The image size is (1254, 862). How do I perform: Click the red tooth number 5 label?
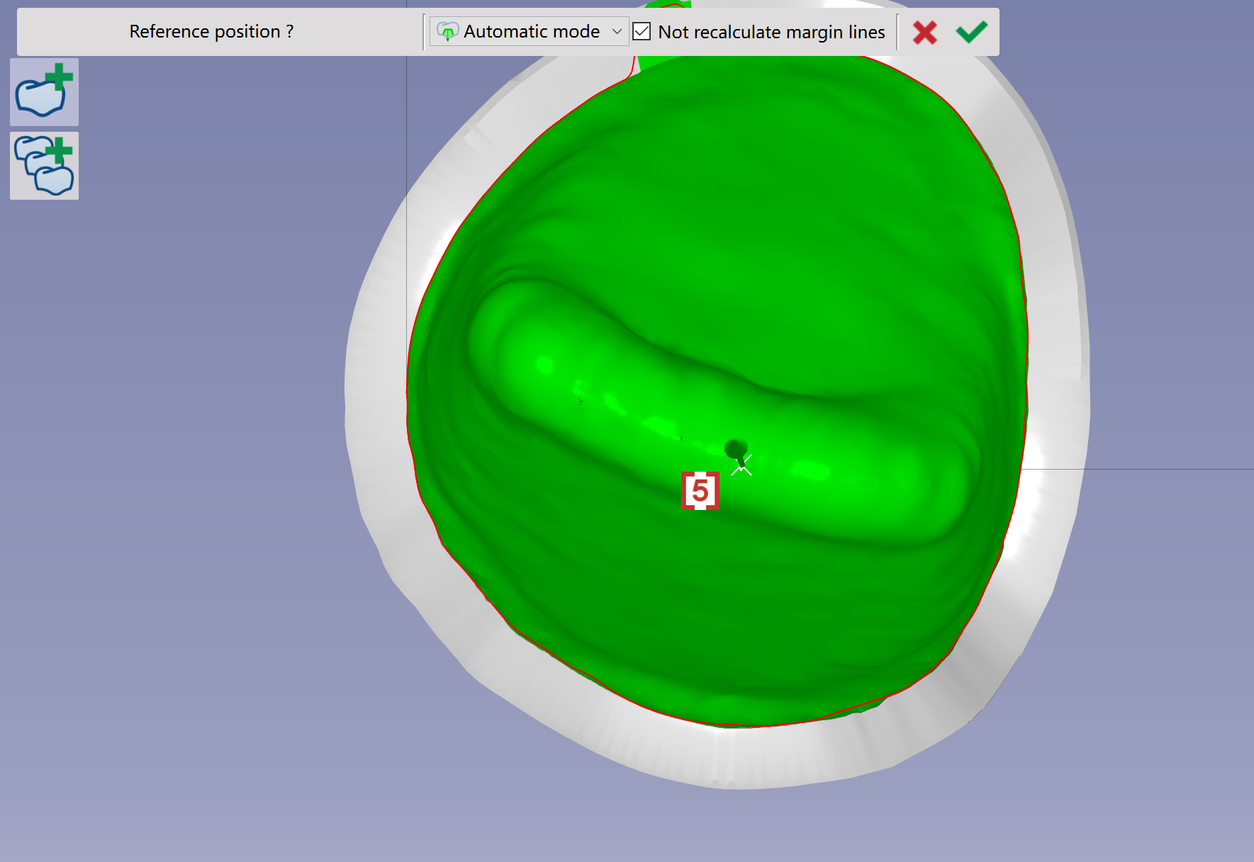tap(700, 490)
